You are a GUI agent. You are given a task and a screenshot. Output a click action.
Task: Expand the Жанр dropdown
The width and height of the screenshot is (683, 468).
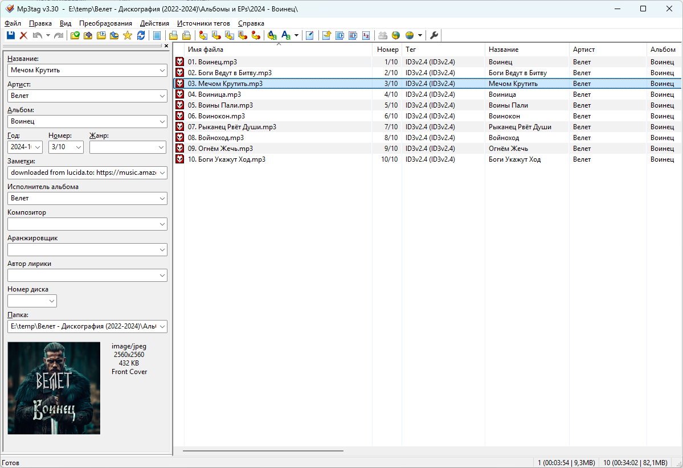point(161,147)
